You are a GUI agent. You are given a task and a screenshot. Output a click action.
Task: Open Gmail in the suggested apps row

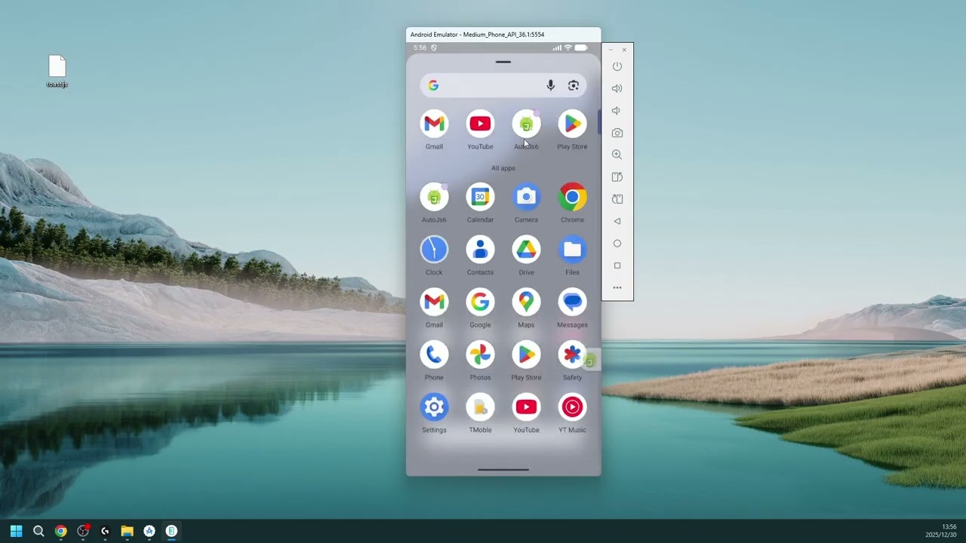434,124
